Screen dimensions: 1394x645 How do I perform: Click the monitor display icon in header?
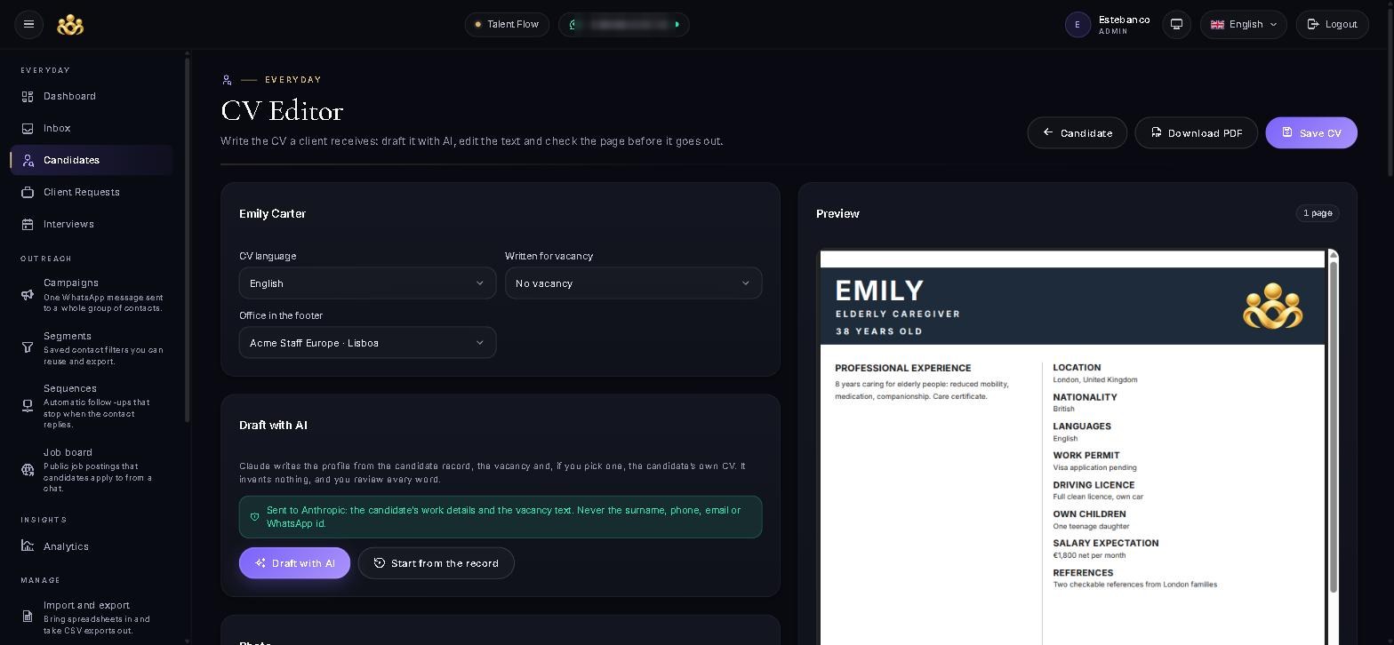[x=1176, y=24]
